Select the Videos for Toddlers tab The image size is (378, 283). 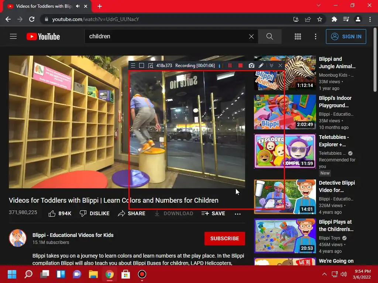click(44, 6)
